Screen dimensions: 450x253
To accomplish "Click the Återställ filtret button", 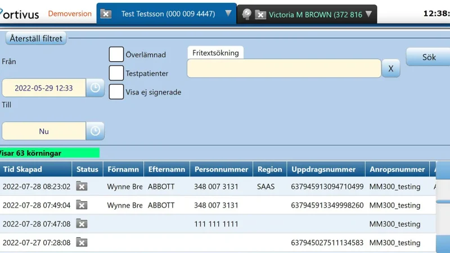I will pos(37,38).
